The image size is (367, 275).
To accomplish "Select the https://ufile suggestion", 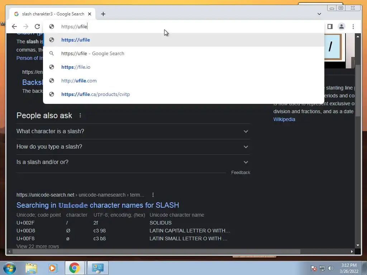I will click(184, 40).
